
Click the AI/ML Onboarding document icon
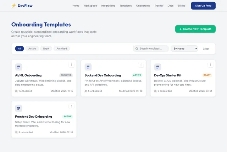(18, 67)
